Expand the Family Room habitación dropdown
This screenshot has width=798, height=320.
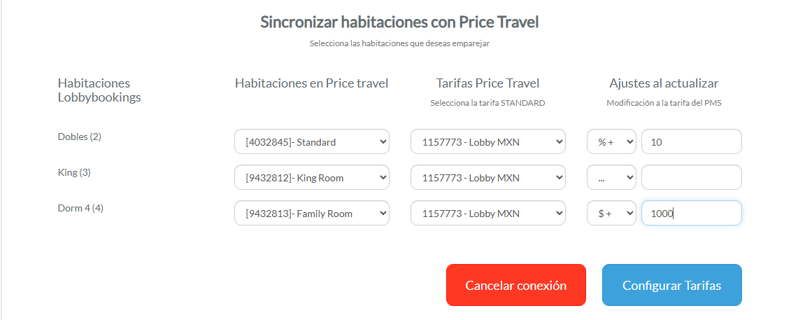[x=311, y=214]
